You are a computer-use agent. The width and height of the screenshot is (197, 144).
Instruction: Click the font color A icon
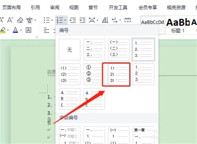coord(15,30)
